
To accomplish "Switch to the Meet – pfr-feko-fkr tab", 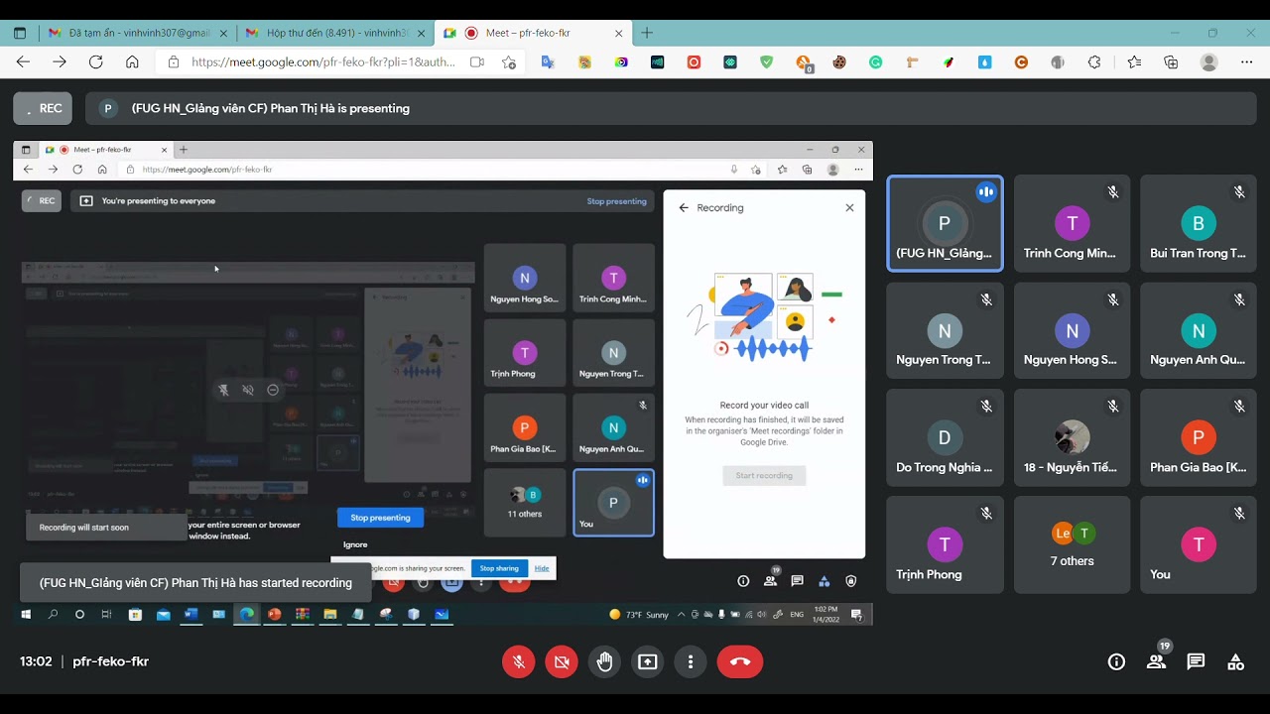I will (534, 33).
